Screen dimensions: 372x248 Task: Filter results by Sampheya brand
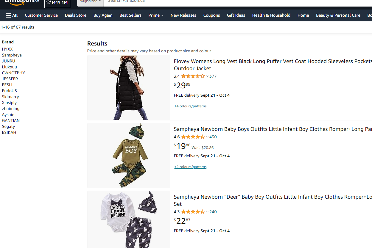12,55
